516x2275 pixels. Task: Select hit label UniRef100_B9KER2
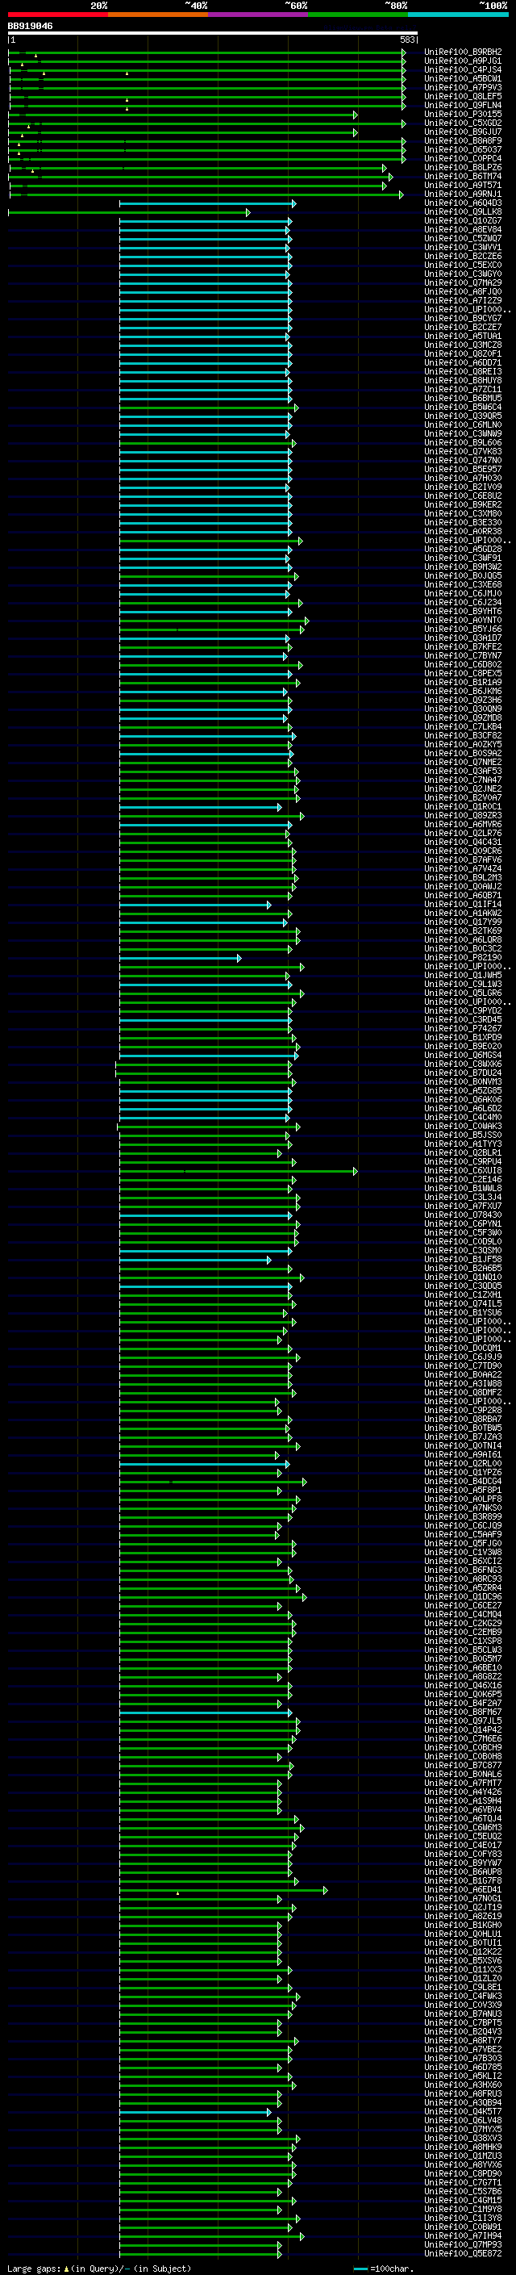pos(463,505)
